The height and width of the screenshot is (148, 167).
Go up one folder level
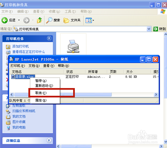click(x=39, y=20)
